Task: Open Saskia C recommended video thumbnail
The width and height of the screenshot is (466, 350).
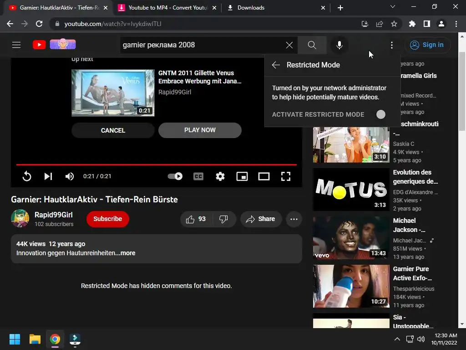Action: (x=351, y=144)
